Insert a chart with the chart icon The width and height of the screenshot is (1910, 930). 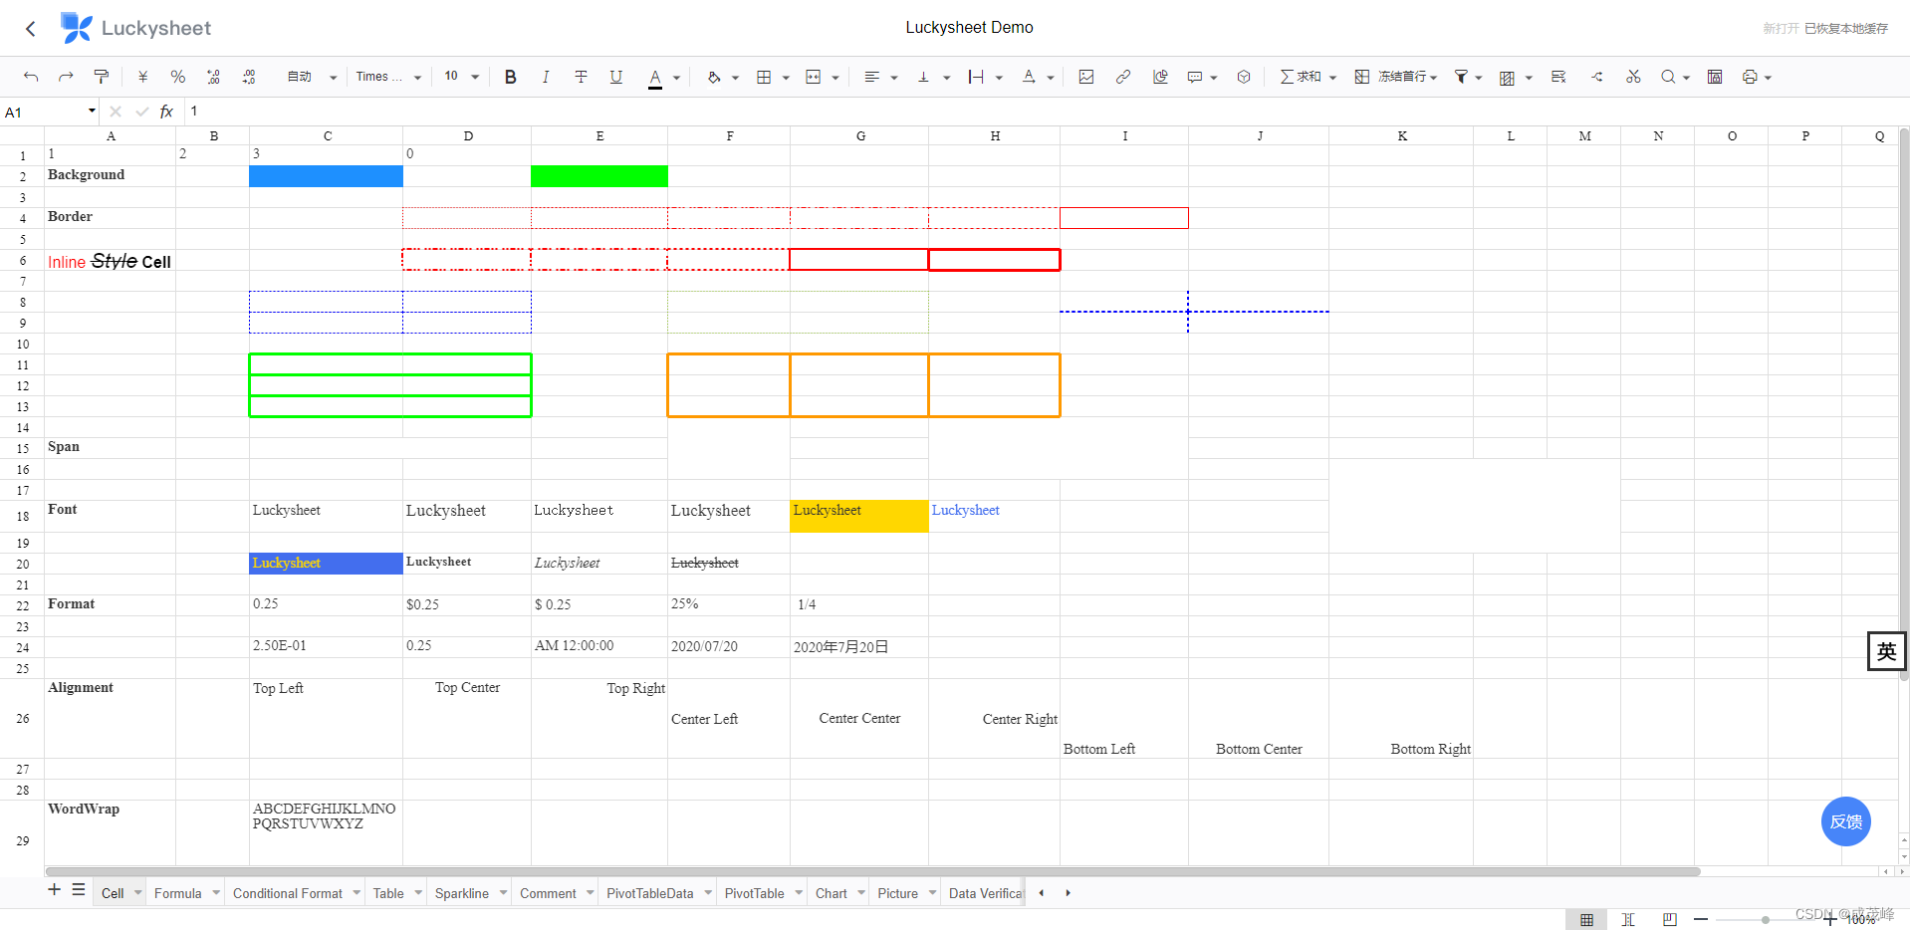pos(1160,77)
